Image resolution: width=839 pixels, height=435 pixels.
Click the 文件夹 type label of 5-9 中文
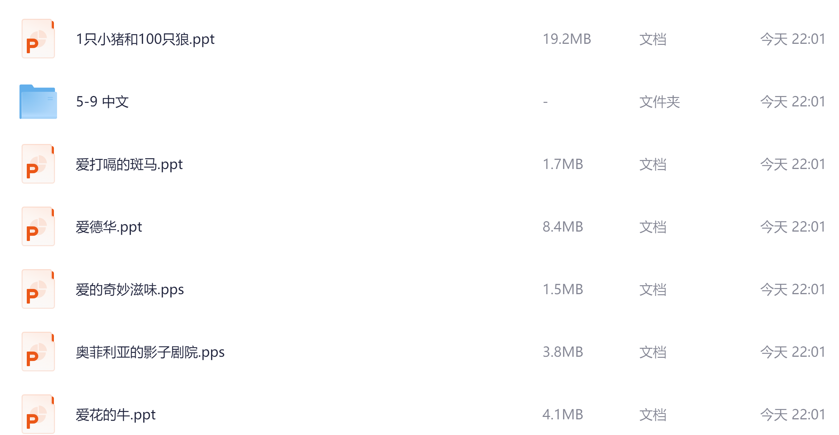(660, 102)
